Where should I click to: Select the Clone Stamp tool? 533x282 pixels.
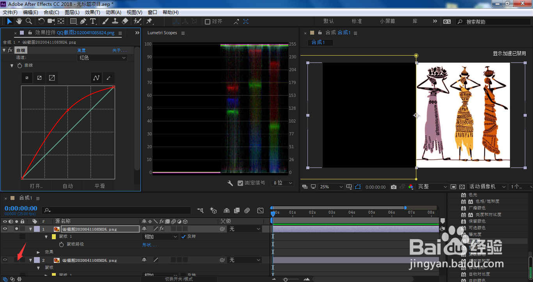coord(115,21)
